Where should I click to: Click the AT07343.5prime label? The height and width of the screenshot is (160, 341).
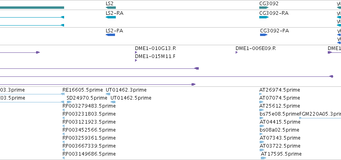[x=280, y=138]
